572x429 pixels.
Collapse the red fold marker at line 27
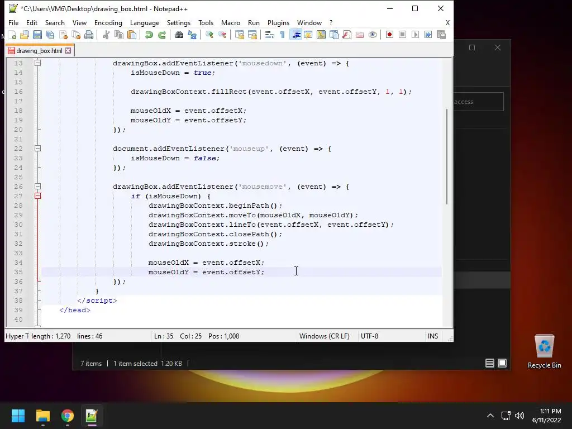[x=37, y=196]
